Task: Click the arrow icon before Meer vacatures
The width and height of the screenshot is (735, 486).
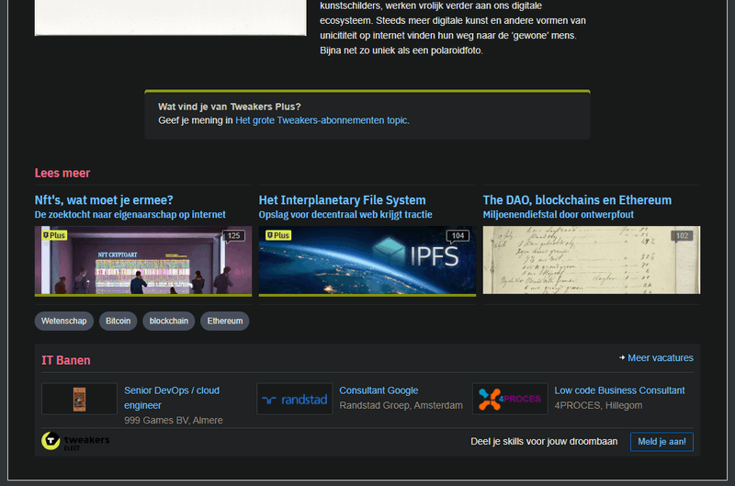Action: [x=622, y=357]
